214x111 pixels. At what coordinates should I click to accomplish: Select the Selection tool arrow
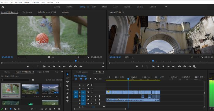[x=68, y=74]
